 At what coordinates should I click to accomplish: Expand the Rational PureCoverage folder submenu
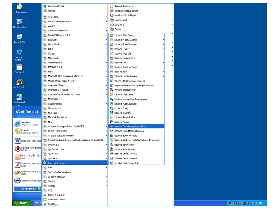(136, 45)
